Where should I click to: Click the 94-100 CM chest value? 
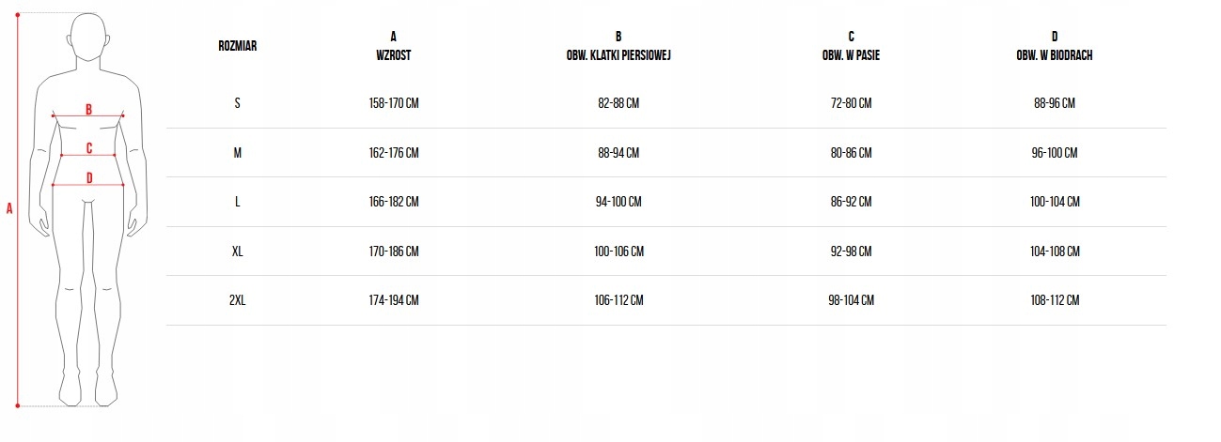618,202
